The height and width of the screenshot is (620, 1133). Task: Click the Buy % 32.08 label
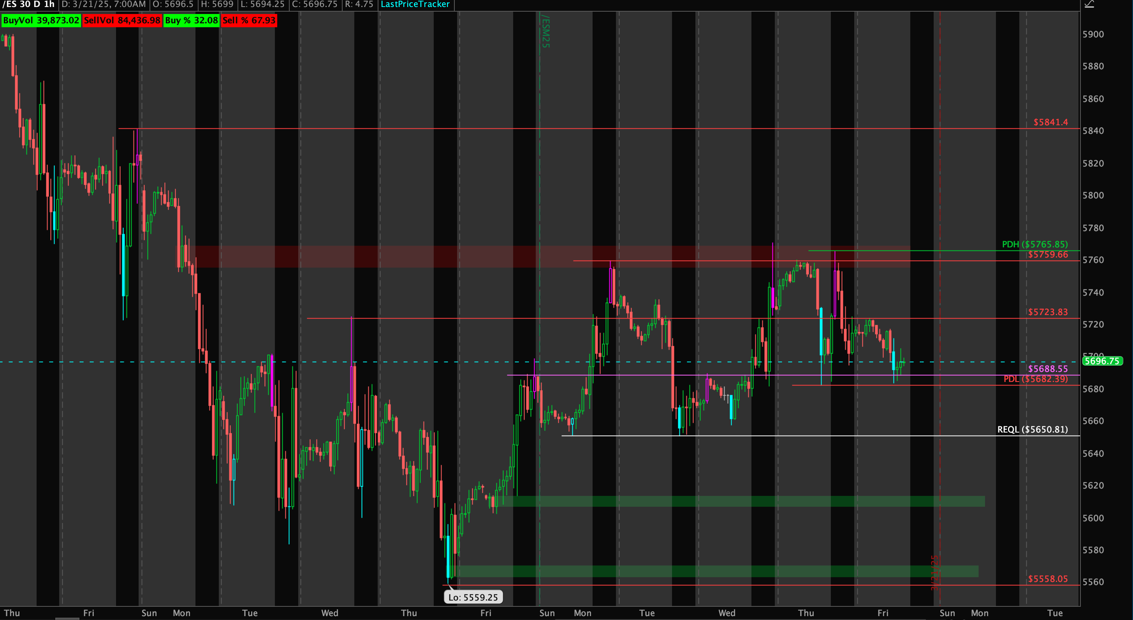coord(191,20)
